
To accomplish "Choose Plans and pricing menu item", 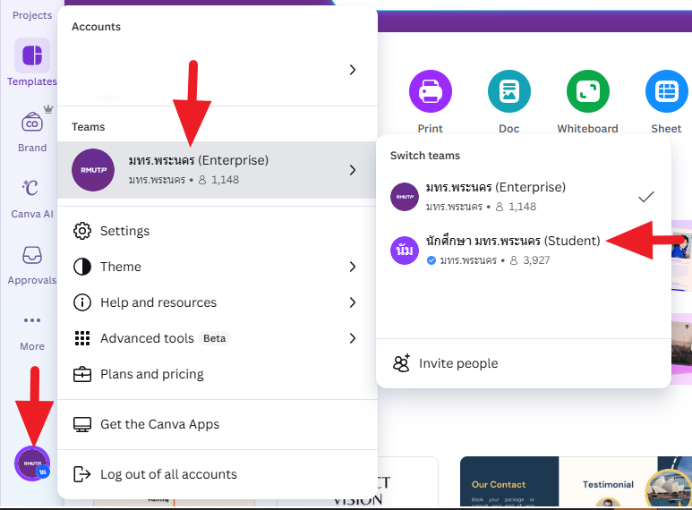I will coord(151,374).
